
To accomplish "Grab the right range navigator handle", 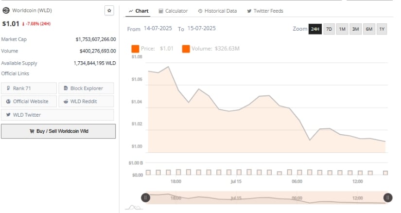I will click(388, 197).
